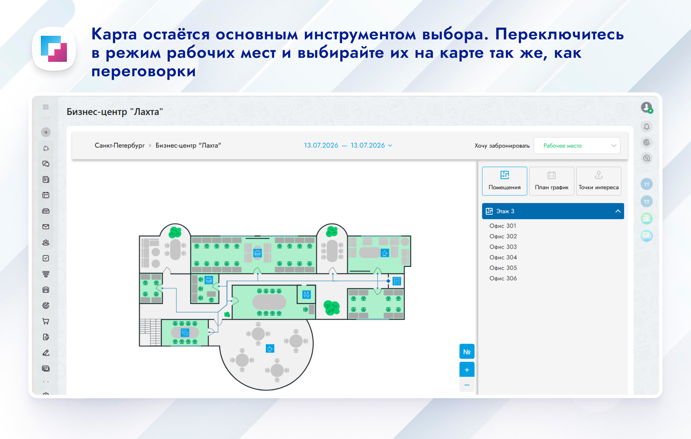Screen dimensions: 691x439
Task: Open the calendar icon in left sidebar
Action: (46, 195)
